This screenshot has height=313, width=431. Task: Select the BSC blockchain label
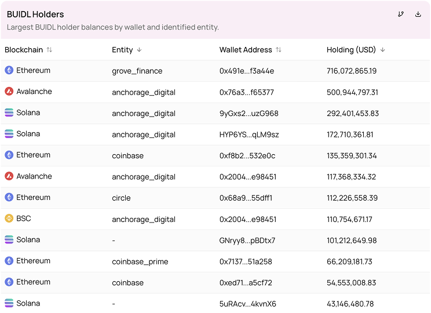point(24,219)
